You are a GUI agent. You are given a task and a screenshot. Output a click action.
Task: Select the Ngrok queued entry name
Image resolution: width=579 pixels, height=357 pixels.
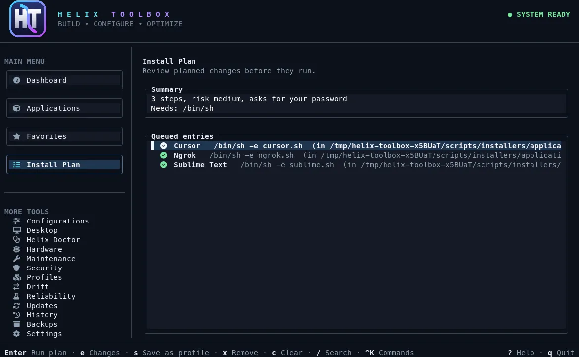tap(185, 155)
